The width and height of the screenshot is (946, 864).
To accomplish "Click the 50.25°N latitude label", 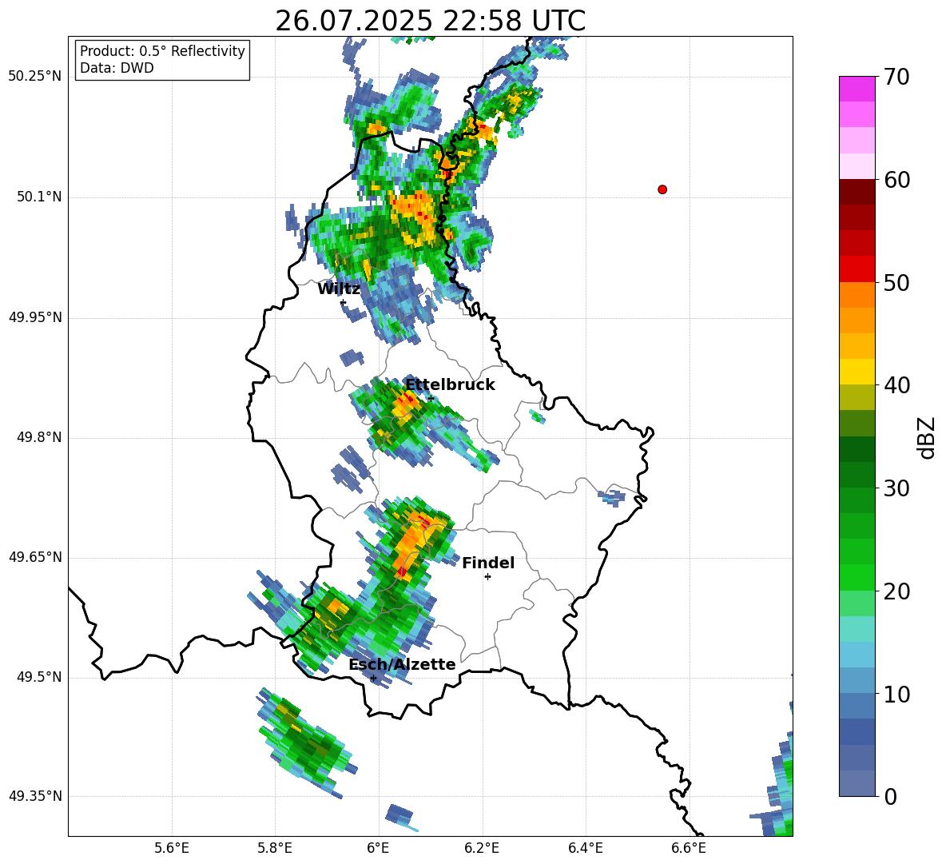I will (34, 77).
